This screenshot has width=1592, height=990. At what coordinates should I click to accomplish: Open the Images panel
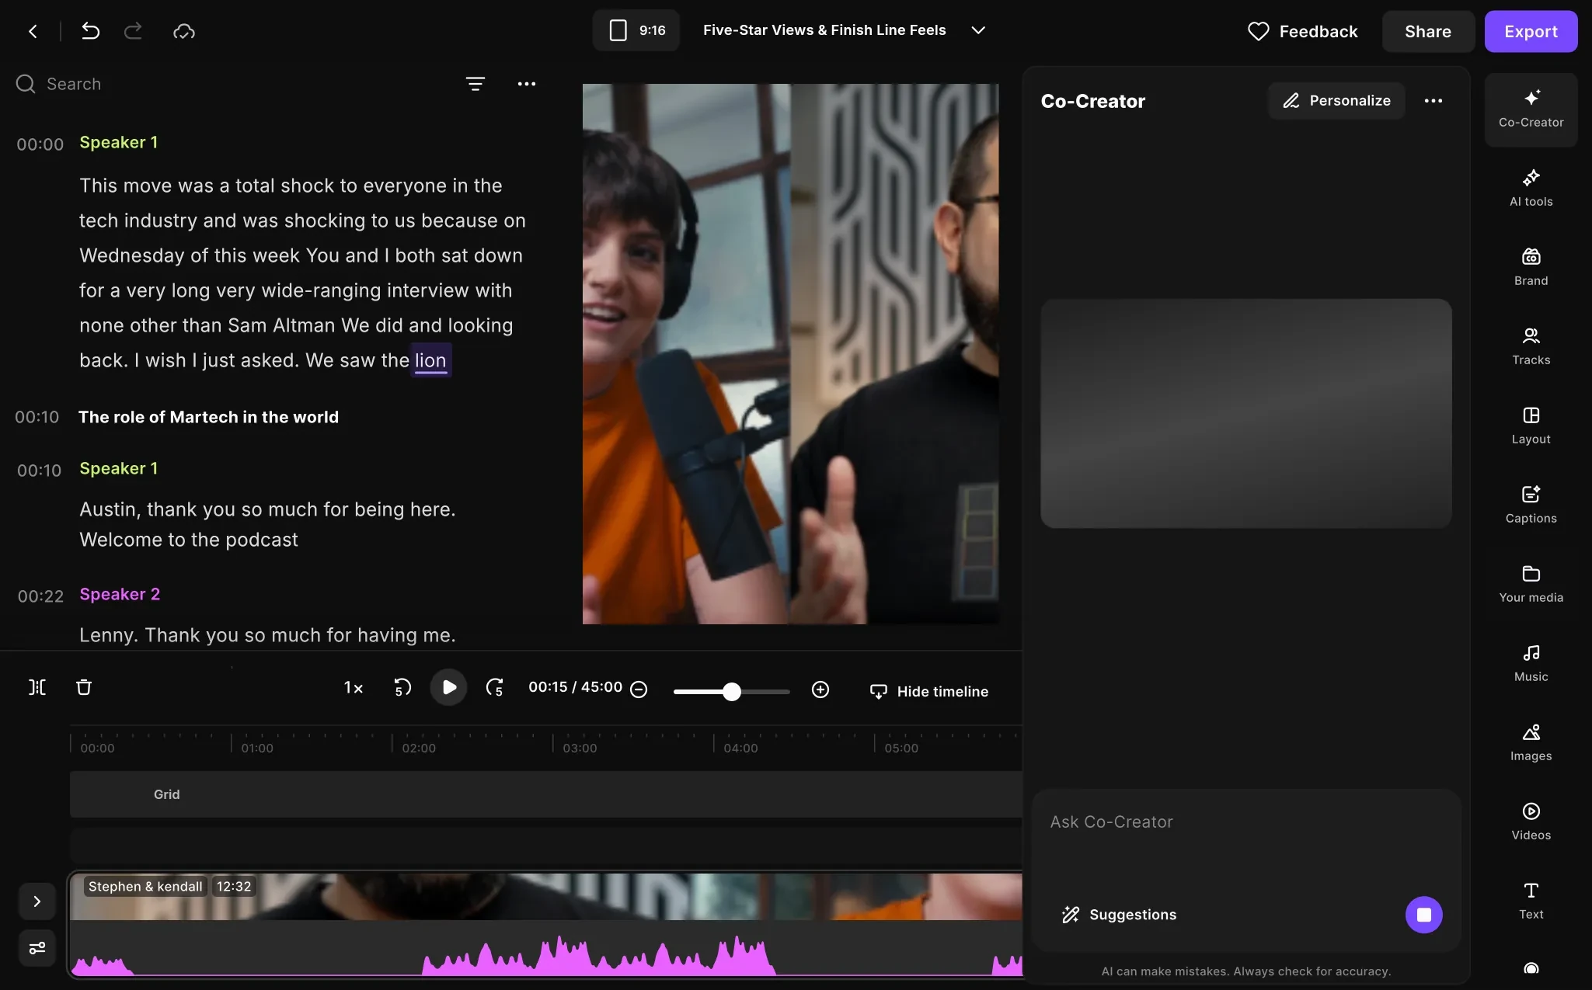click(x=1531, y=743)
